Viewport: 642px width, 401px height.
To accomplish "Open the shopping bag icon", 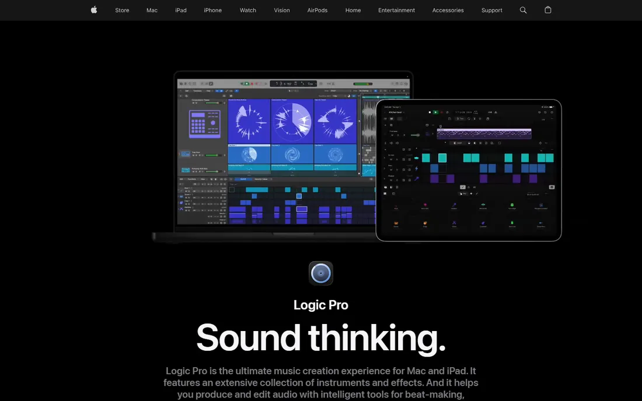I will [x=548, y=10].
